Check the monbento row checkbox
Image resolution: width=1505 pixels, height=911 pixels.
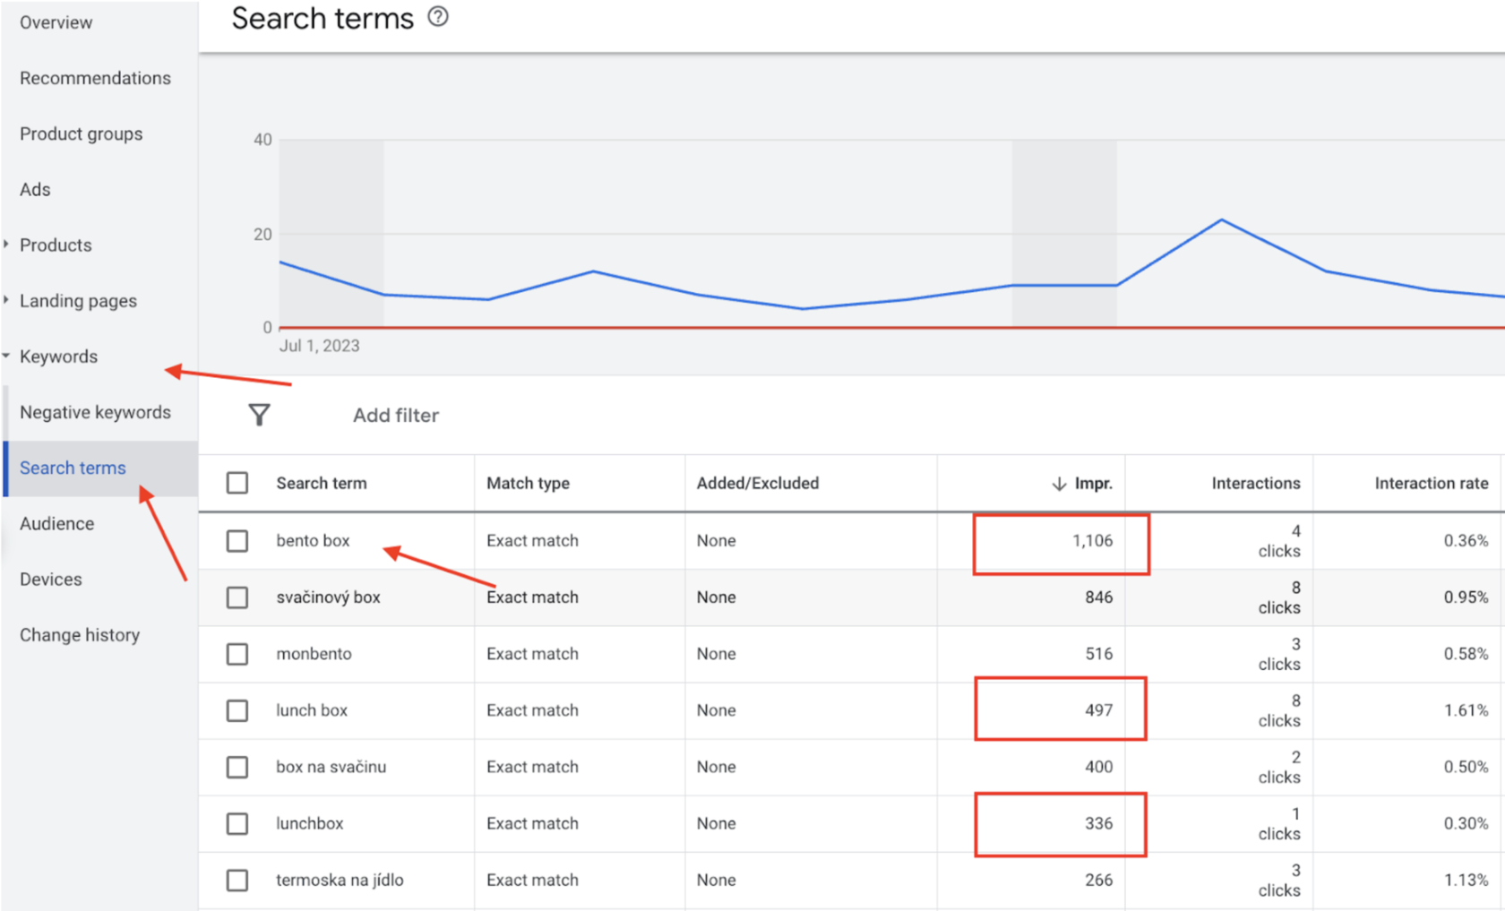237,654
